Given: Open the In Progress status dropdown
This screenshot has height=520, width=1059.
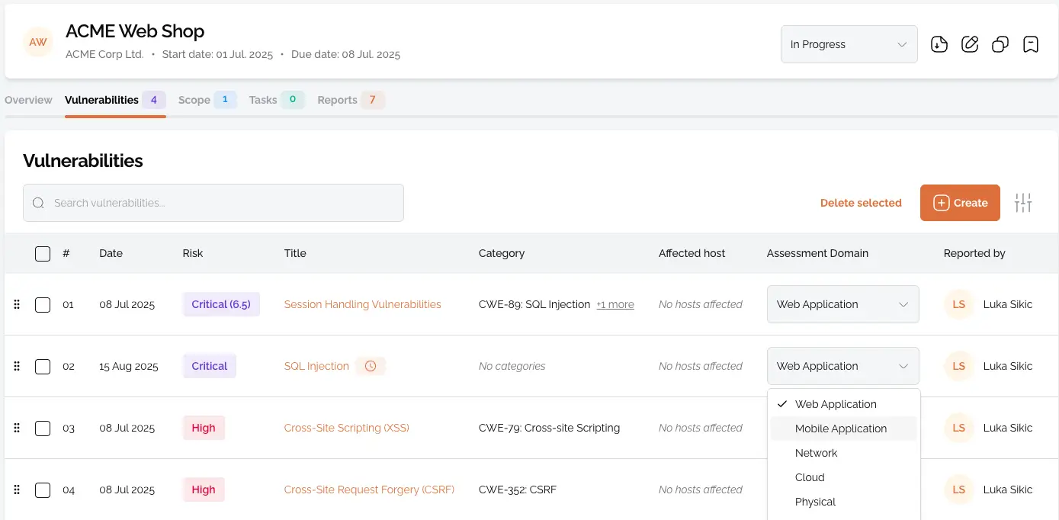Looking at the screenshot, I should 849,44.
